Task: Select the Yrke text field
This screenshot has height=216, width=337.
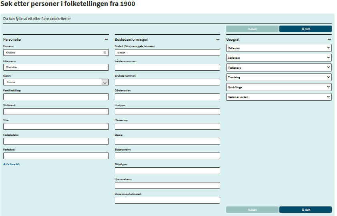Action: 56,126
